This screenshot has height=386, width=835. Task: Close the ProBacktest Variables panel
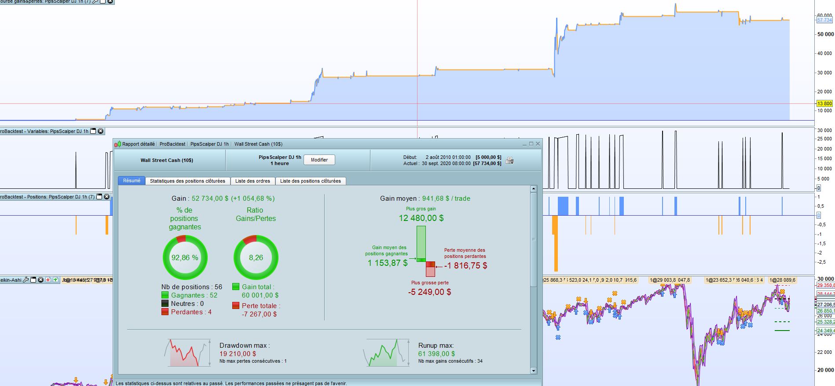click(100, 131)
